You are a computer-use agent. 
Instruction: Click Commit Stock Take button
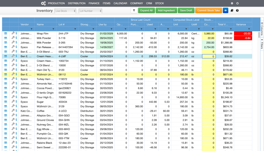[x=208, y=11]
